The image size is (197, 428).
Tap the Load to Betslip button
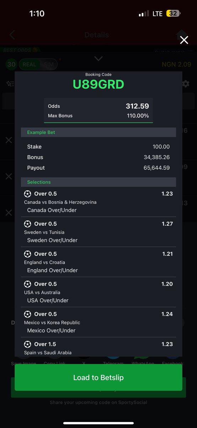tap(98, 377)
